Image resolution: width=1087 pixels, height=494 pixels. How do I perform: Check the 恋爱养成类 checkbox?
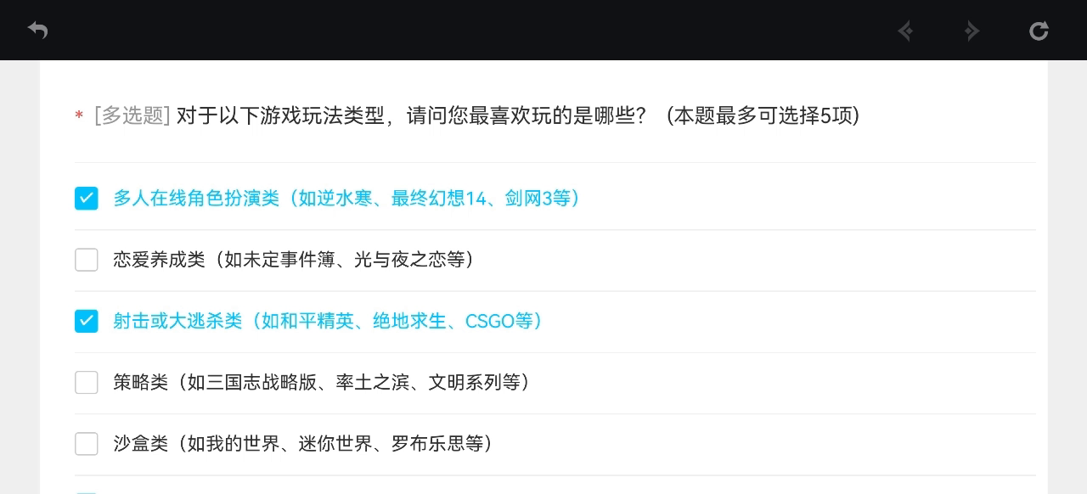pyautogui.click(x=87, y=260)
